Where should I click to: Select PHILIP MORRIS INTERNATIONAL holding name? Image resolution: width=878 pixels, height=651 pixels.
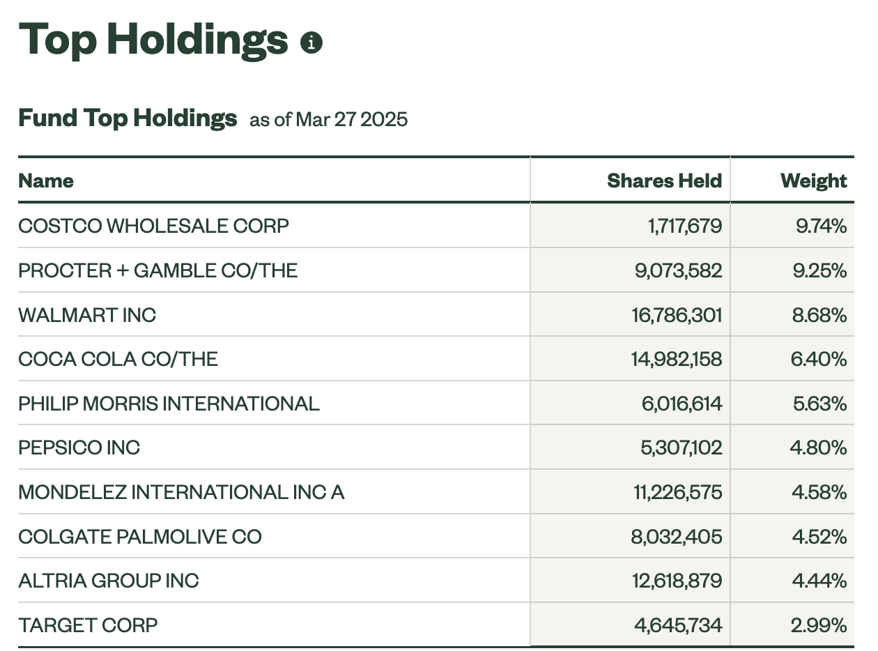[x=169, y=404]
